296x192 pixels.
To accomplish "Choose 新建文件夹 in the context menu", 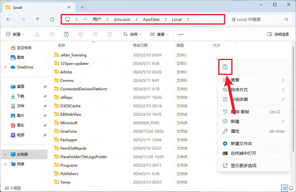I will [254, 144].
